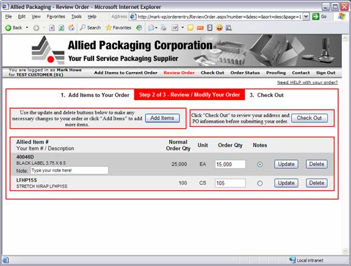
Task: Refresh the page with the green arrows icon
Action: [61, 27]
